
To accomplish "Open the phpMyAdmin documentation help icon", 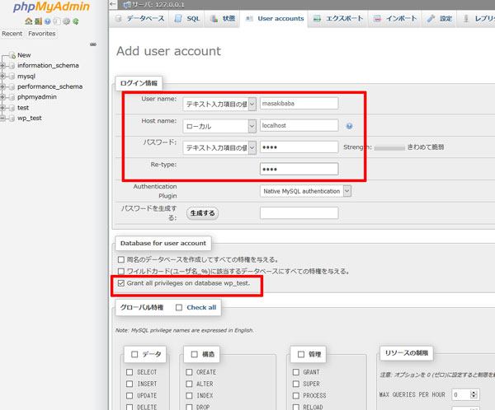I will coord(47,21).
